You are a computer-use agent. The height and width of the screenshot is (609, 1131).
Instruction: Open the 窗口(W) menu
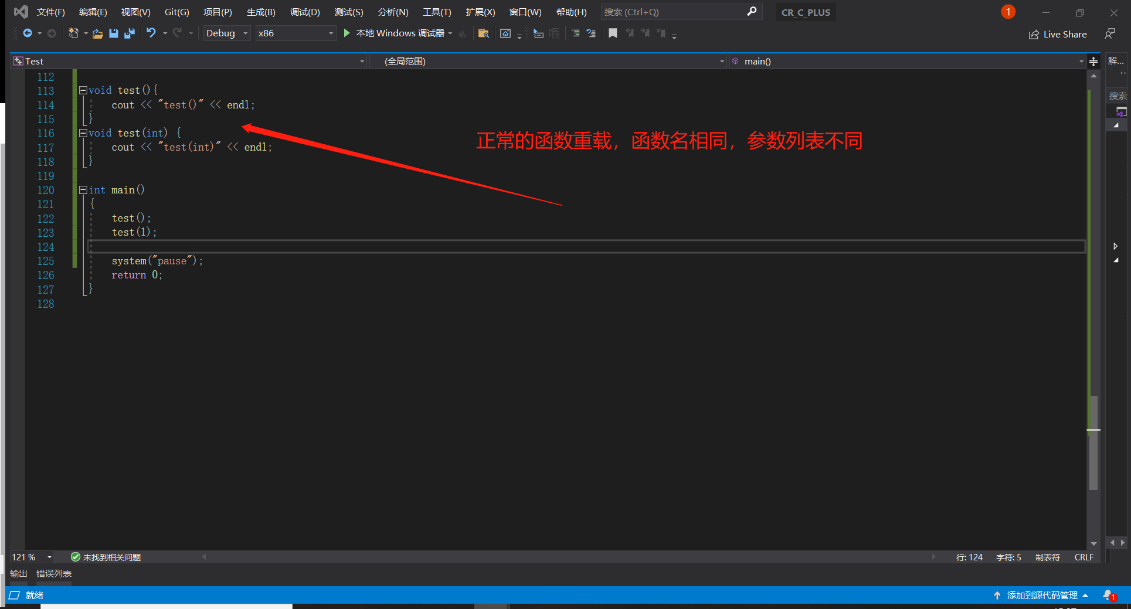click(x=525, y=12)
